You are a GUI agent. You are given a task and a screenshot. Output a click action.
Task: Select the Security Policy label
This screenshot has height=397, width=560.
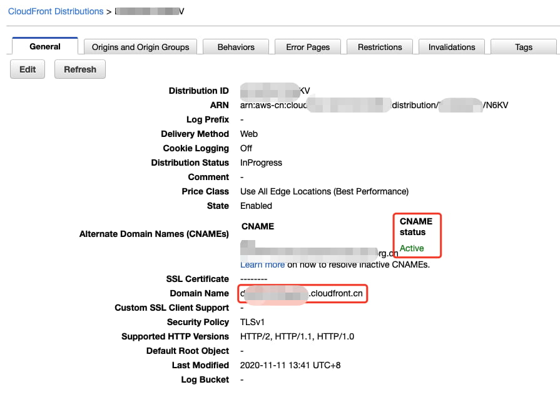click(x=198, y=322)
